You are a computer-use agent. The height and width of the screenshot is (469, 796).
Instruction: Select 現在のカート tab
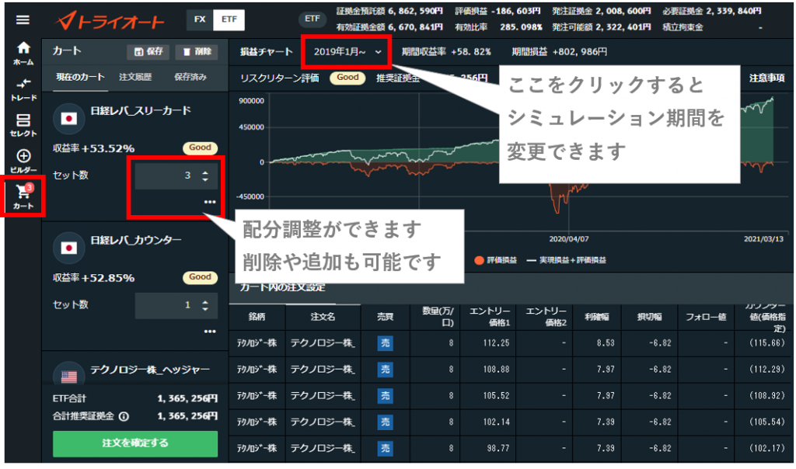(x=80, y=77)
